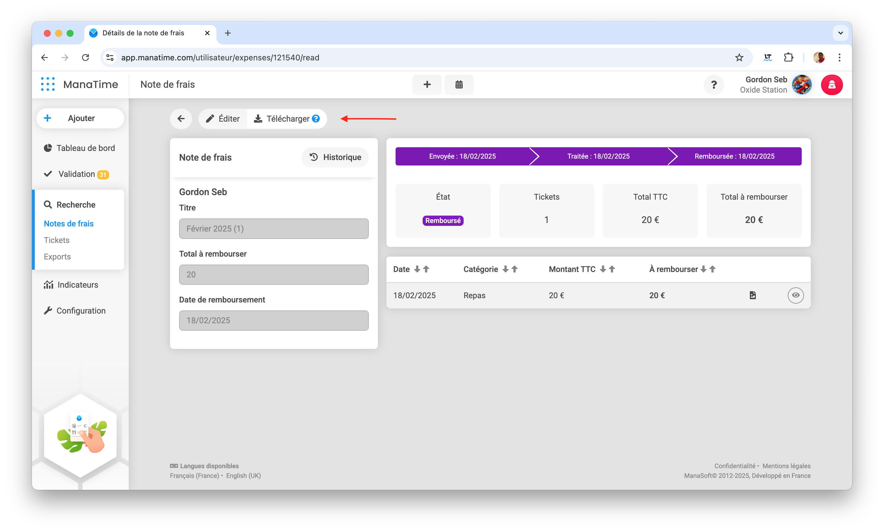This screenshot has width=884, height=532.
Task: Click the ManaTime logo text
Action: tap(91, 84)
